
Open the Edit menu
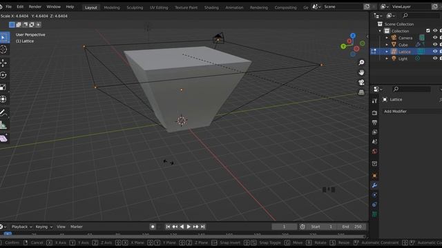coord(20,6)
